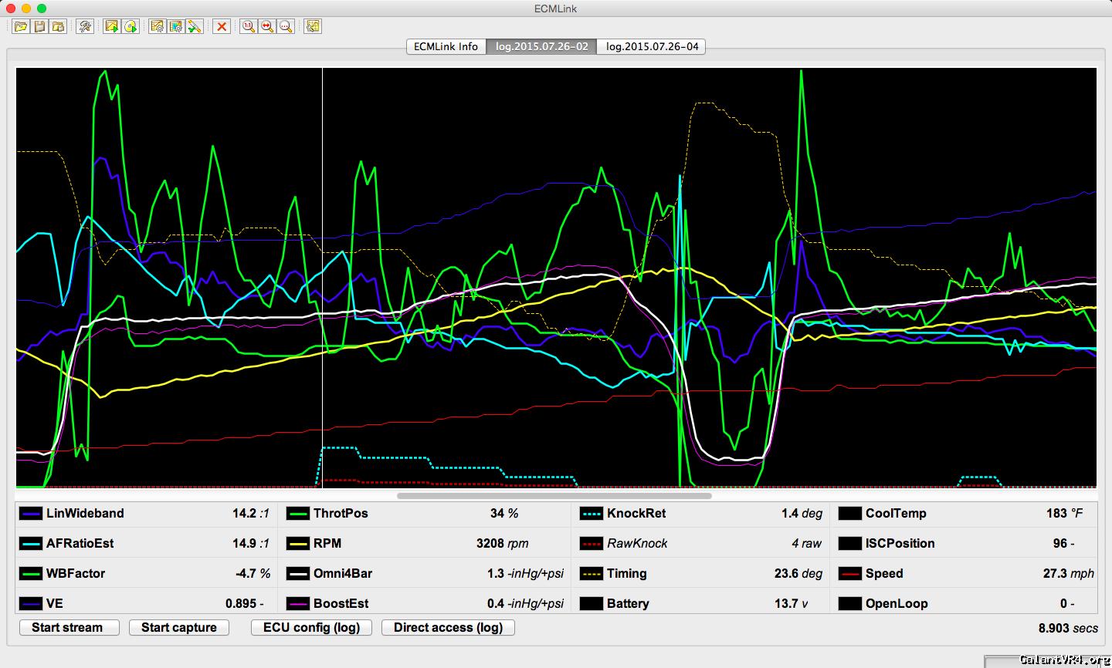Select the Omni4Bar label

click(x=343, y=574)
